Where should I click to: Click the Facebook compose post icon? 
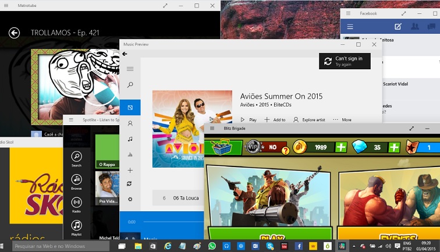[398, 27]
